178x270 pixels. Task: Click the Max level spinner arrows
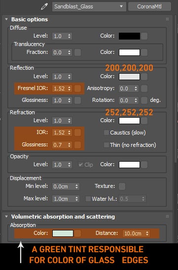click(x=77, y=199)
